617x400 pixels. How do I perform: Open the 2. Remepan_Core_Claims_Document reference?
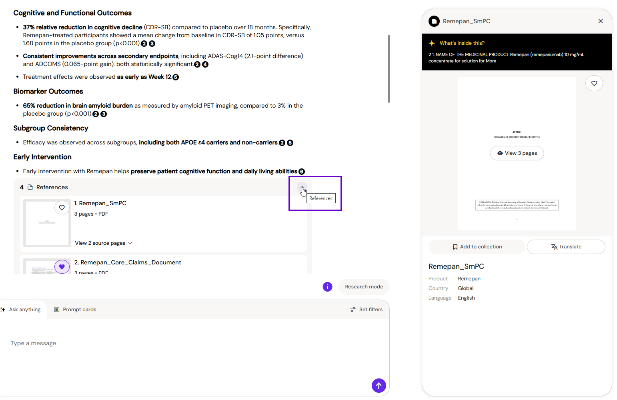click(128, 262)
